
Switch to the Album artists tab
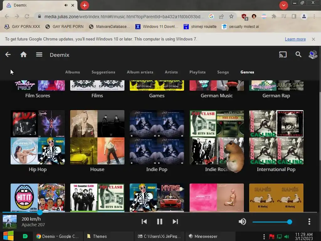point(140,72)
